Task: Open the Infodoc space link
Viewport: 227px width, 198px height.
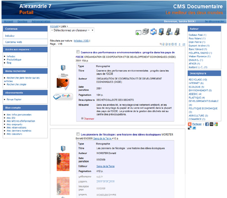Action: pyautogui.click(x=11, y=56)
